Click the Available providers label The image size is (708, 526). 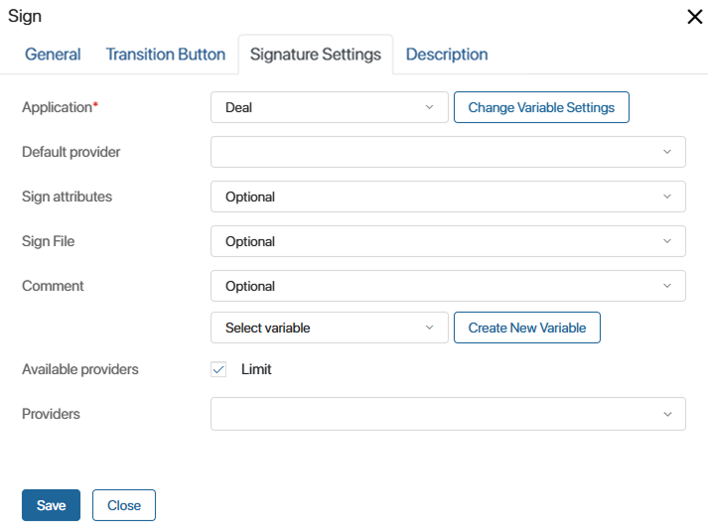tap(79, 369)
